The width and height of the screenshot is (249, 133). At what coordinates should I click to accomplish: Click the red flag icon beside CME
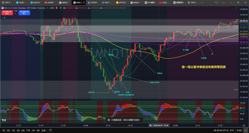[56, 8]
